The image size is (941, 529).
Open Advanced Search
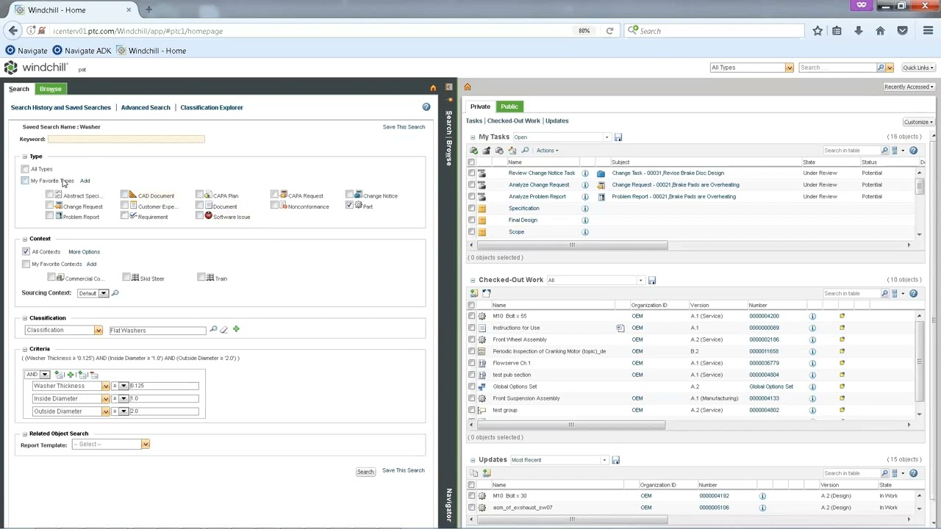click(146, 108)
